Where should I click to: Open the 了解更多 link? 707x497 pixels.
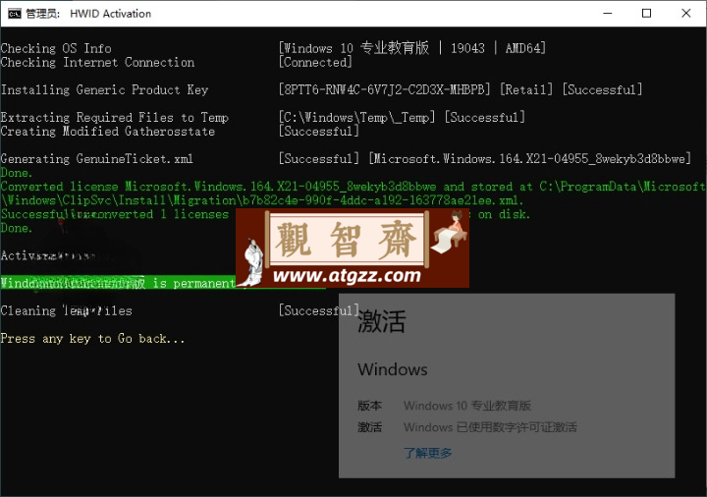point(427,453)
